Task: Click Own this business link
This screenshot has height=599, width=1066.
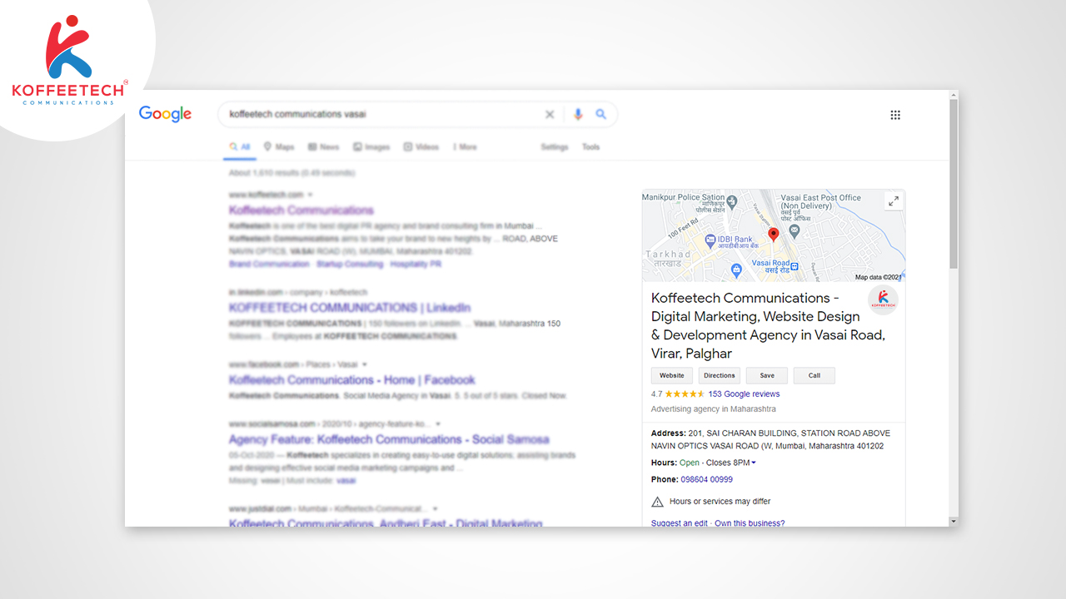Action: tap(750, 523)
